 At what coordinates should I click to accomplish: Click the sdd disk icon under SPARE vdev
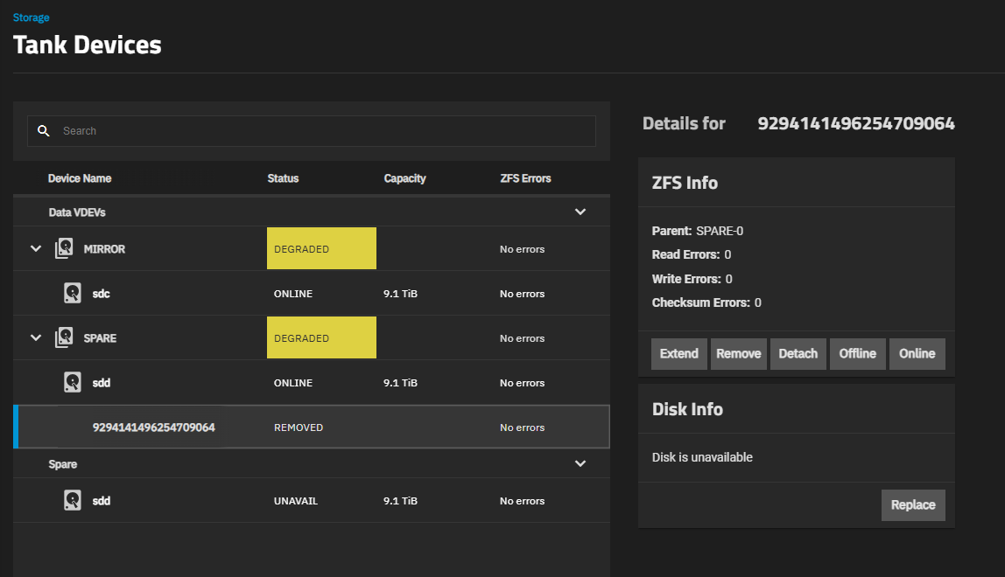[x=74, y=383]
